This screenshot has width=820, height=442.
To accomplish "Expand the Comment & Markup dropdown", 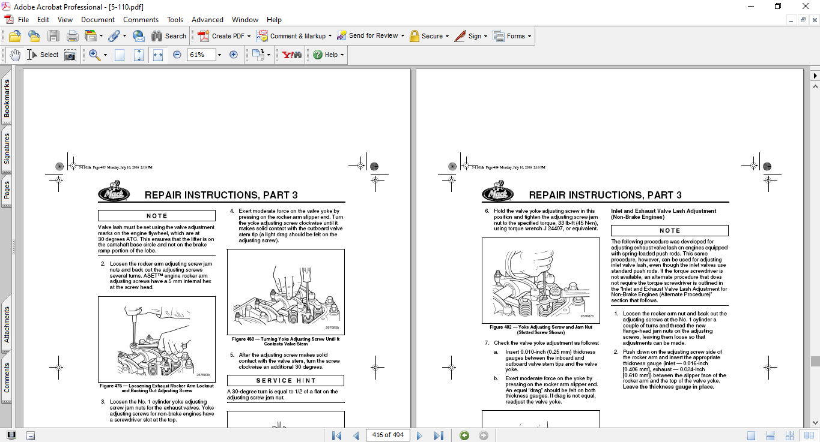I will [x=330, y=36].
